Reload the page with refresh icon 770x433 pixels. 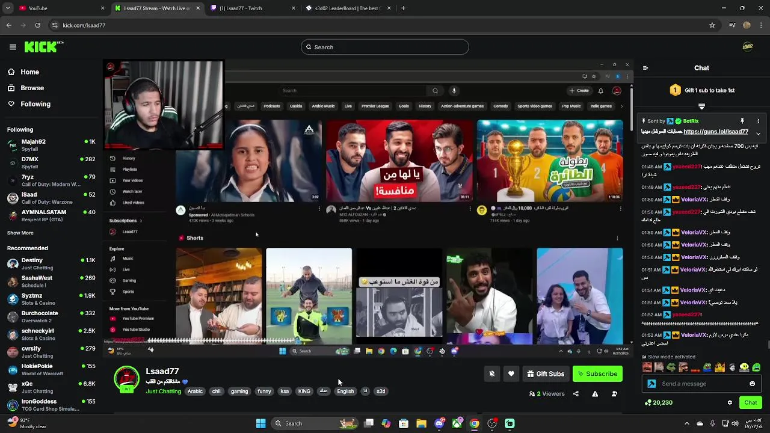click(38, 25)
